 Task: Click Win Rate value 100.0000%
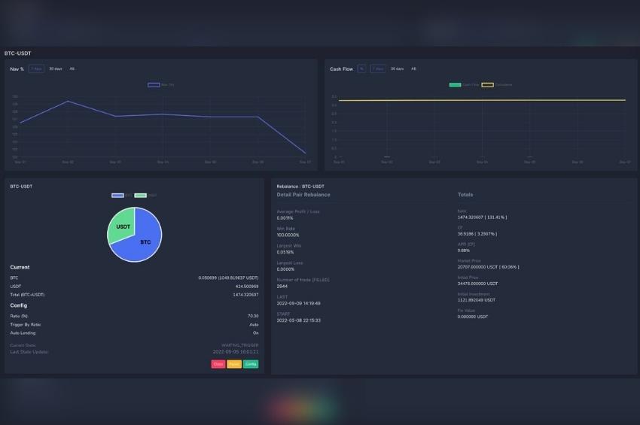tap(288, 235)
